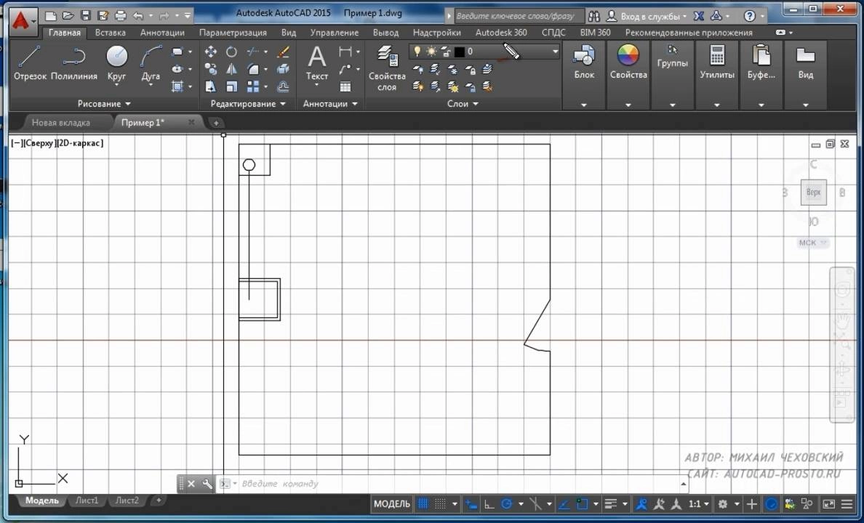
Task: Expand the command line history arrow
Action: 683,483
